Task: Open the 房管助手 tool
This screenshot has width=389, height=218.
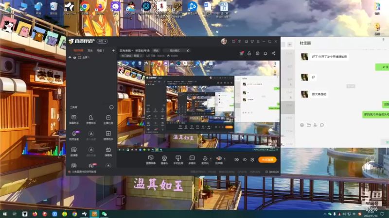Action: [91, 119]
